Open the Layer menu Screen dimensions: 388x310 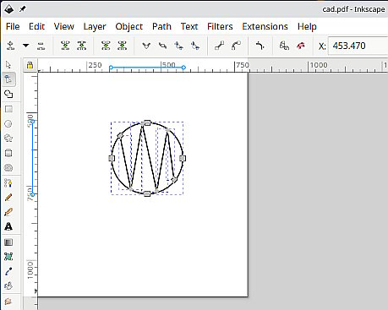[95, 27]
